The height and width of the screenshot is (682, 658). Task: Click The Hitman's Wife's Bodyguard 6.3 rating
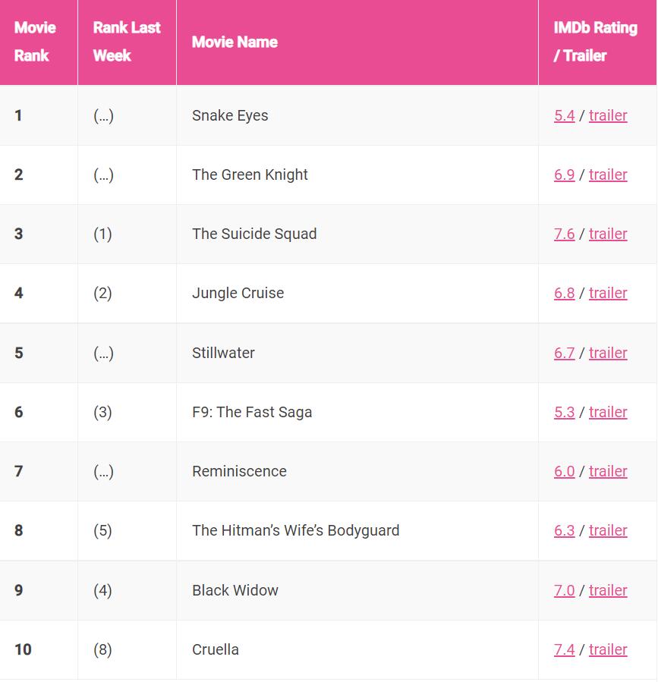[x=564, y=530]
